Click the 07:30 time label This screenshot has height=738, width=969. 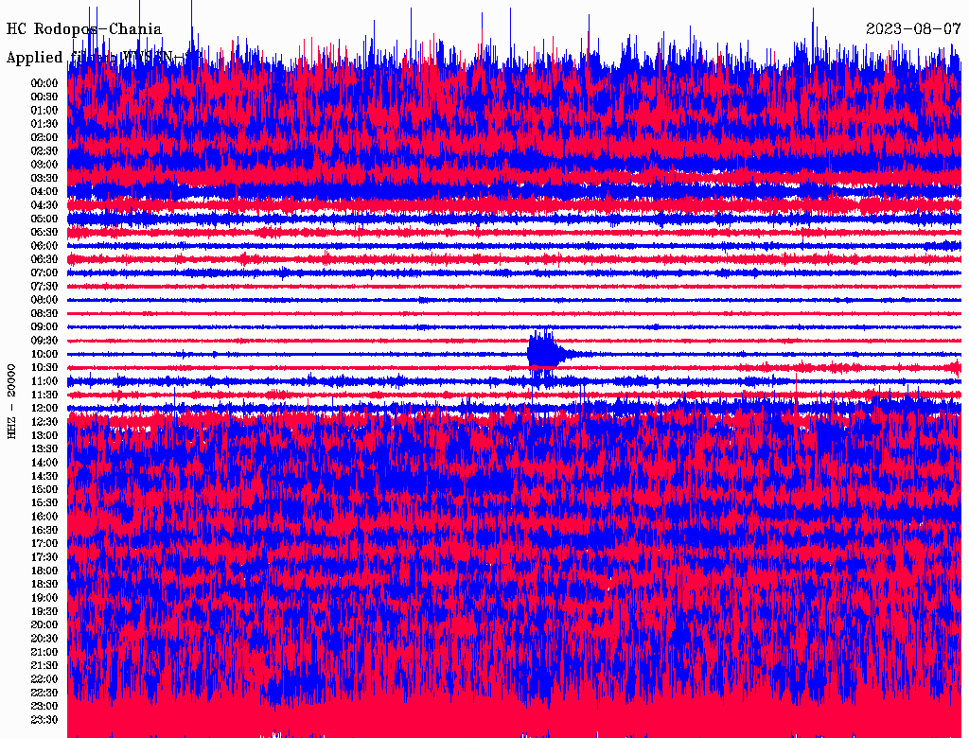44,286
